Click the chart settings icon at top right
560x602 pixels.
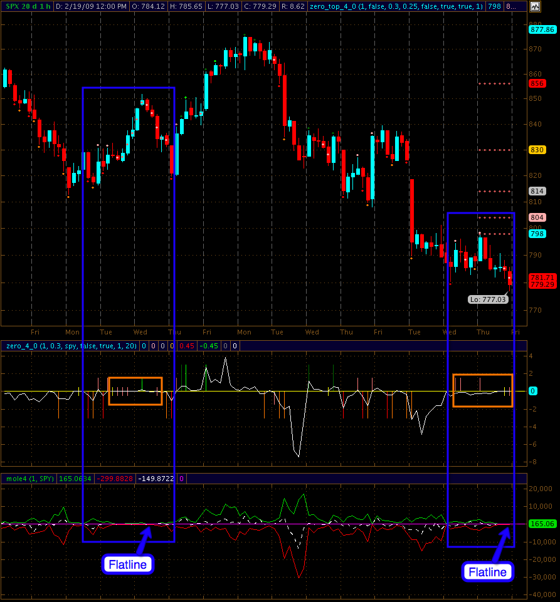pos(534,6)
